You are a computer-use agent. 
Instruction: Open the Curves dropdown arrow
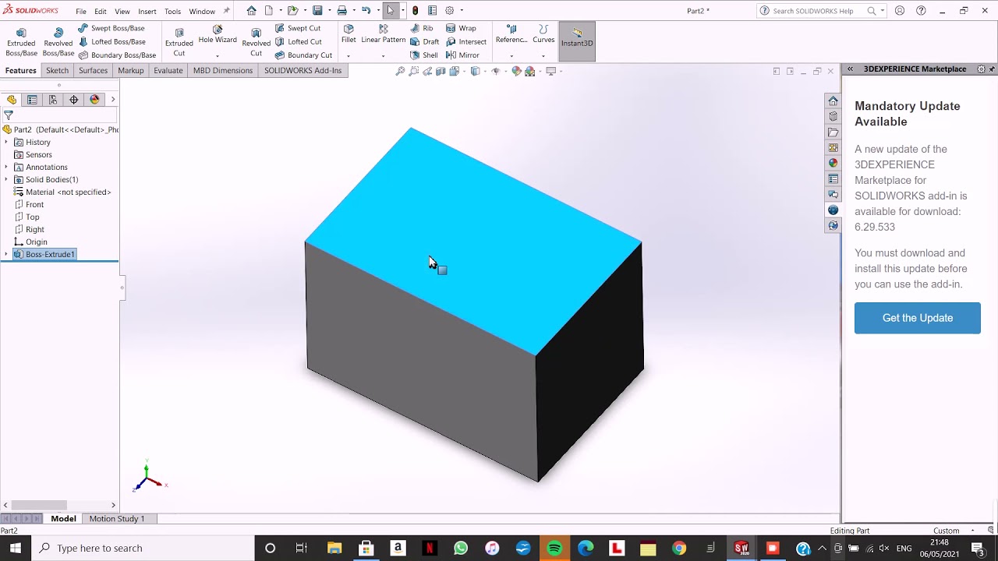[543, 56]
